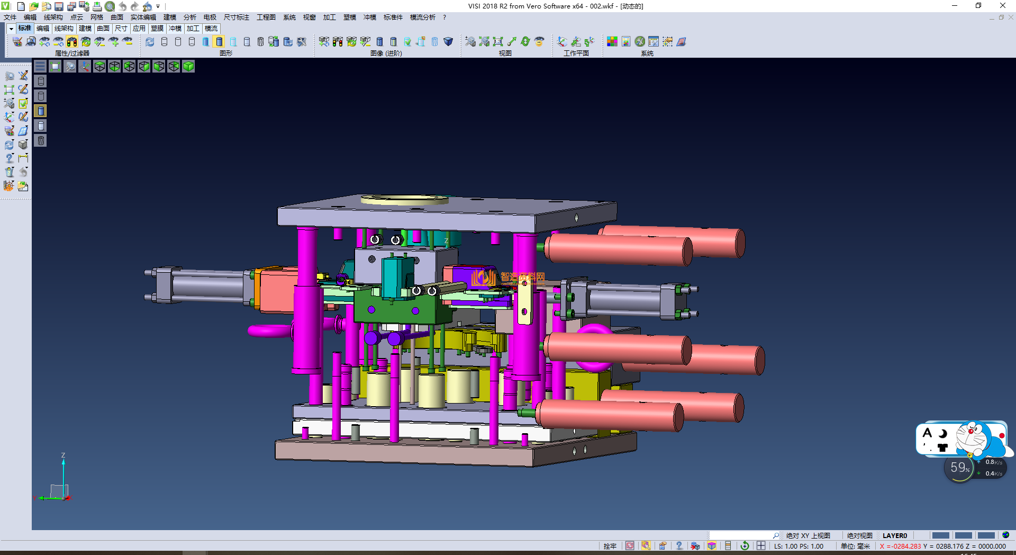Image resolution: width=1016 pixels, height=555 pixels.
Task: Open the dropdown arrow left of 标准 tab
Action: click(x=11, y=29)
